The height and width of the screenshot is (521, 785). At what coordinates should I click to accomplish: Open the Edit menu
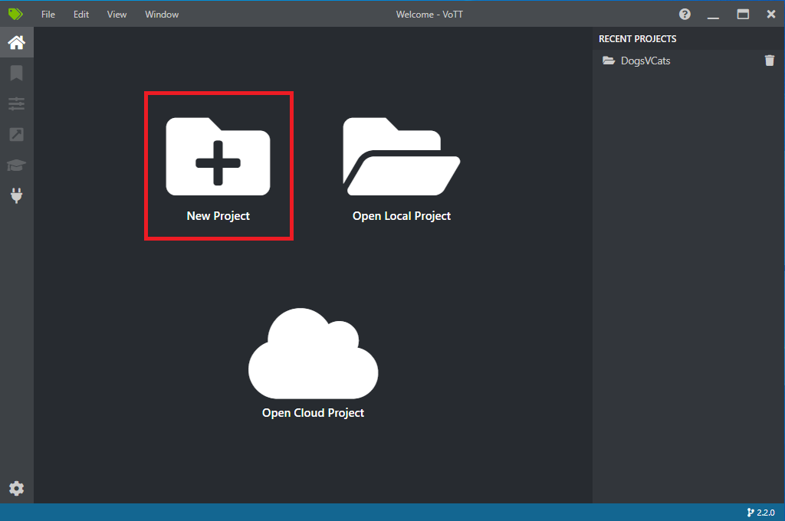81,14
